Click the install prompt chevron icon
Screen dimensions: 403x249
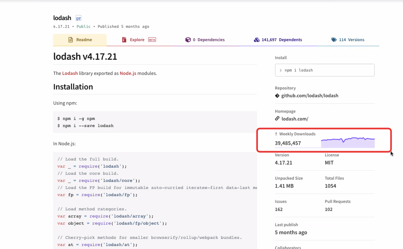(281, 71)
